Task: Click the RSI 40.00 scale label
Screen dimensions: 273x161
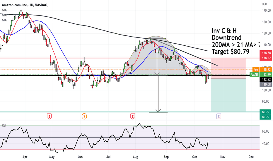Action: tap(266, 144)
